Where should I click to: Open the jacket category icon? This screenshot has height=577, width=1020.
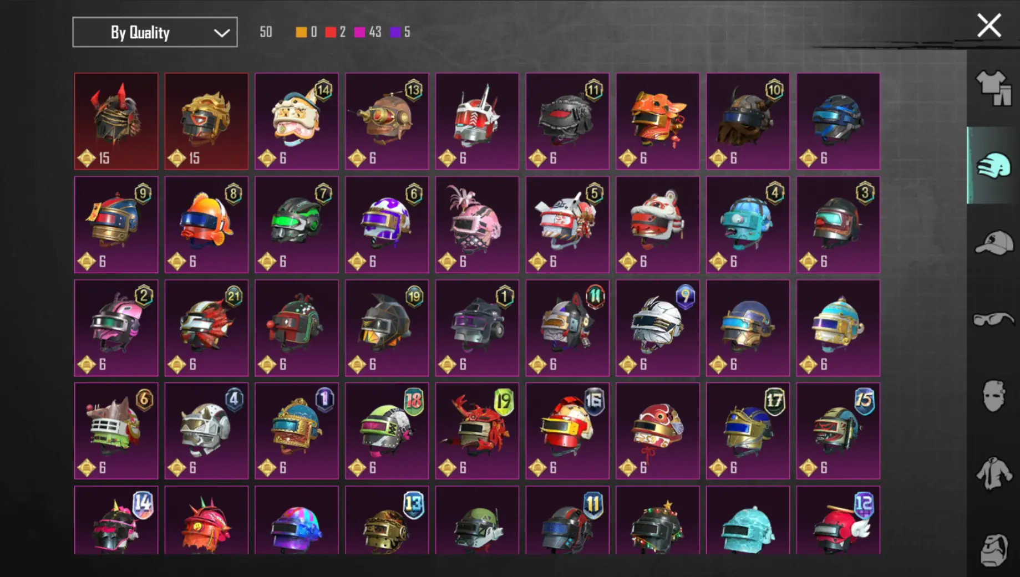click(994, 473)
